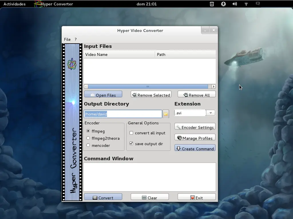Click the atom logo in the filmstrip sidebar
The image size is (293, 219).
72,64
